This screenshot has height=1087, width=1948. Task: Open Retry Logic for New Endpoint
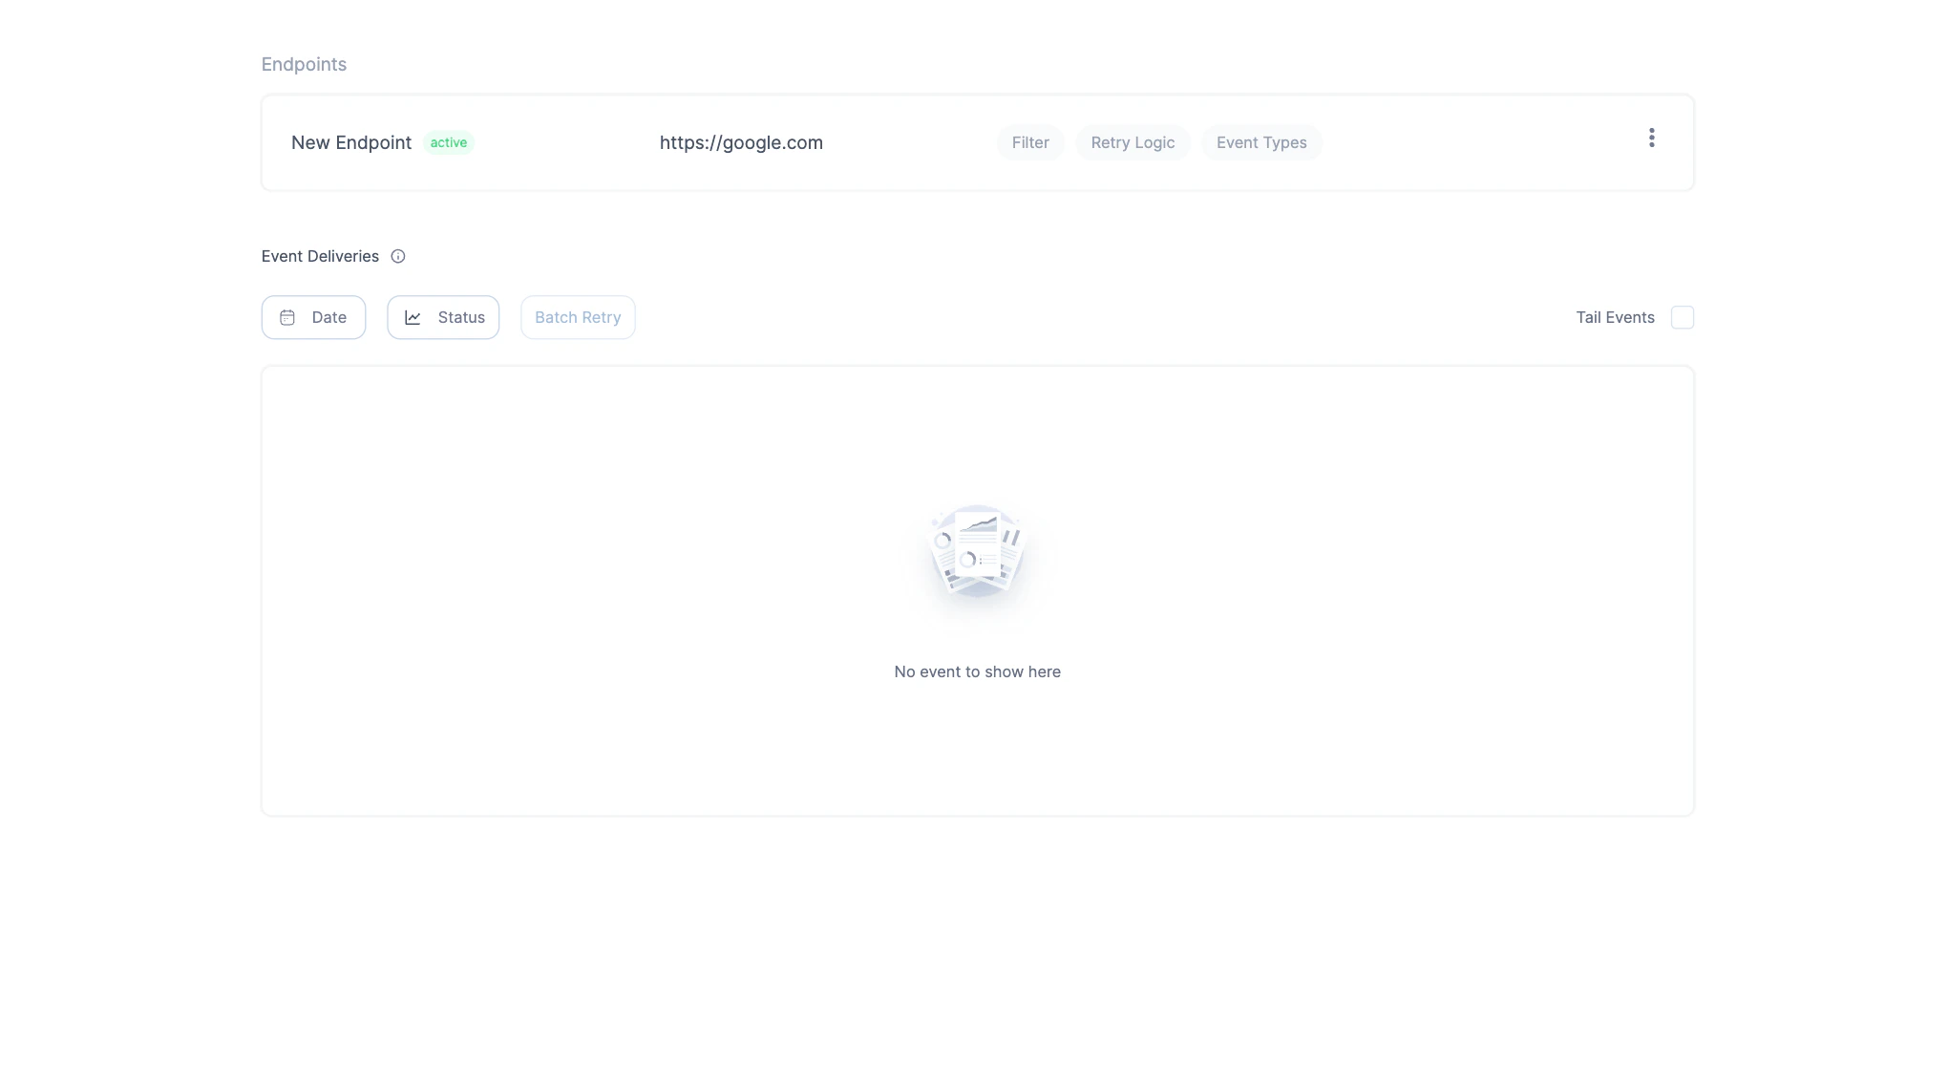(x=1133, y=141)
